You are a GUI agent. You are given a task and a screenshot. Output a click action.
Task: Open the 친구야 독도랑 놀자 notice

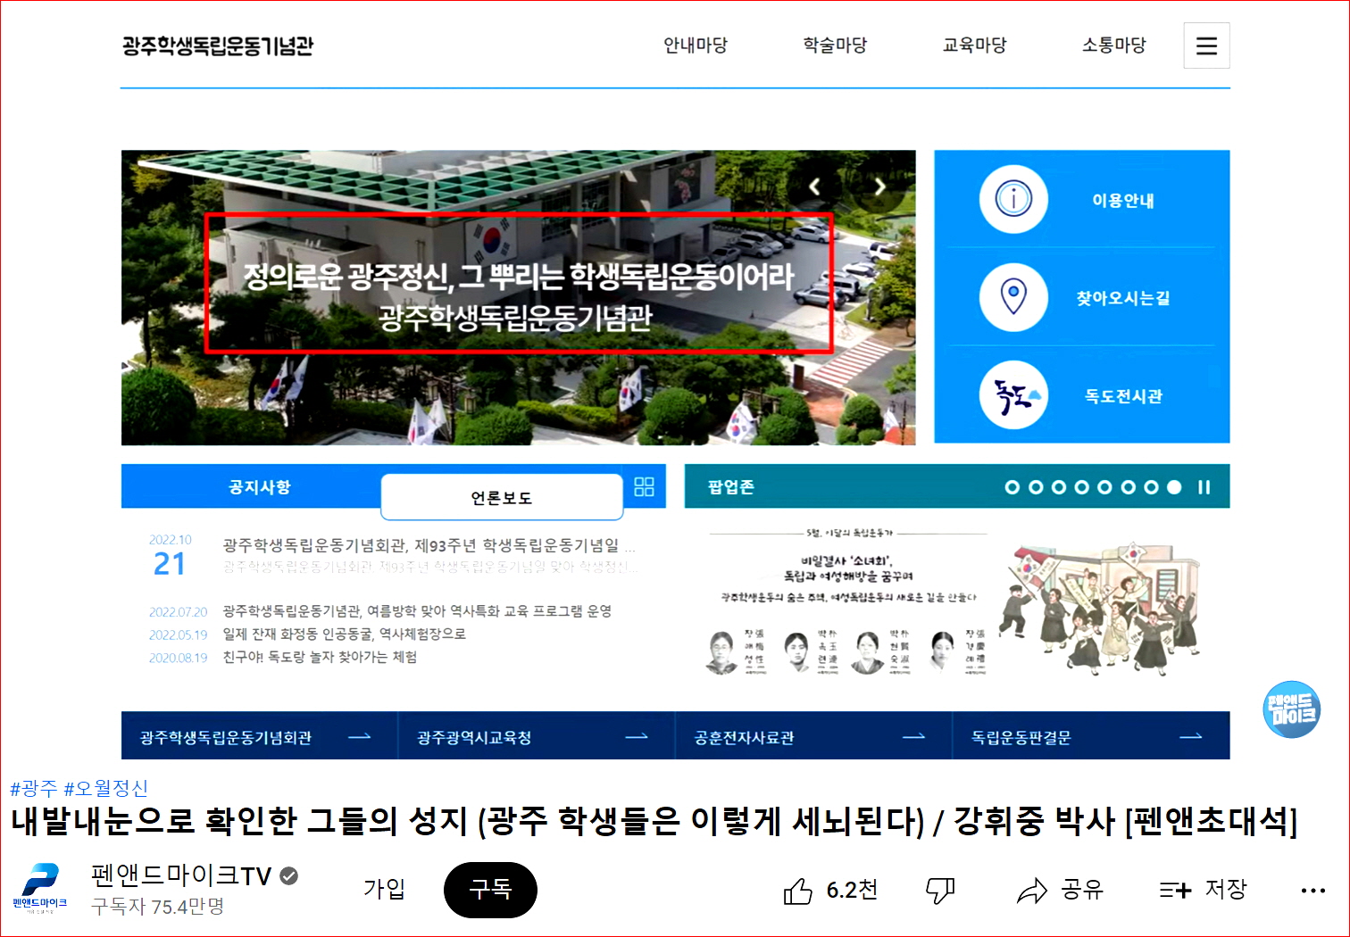click(320, 658)
